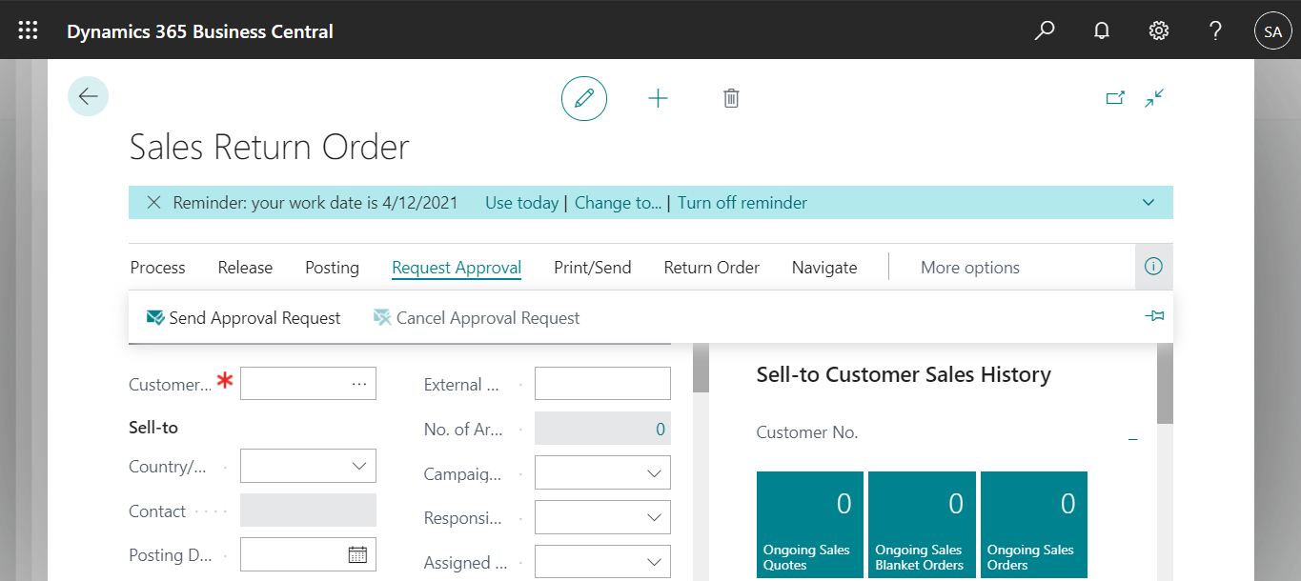Image resolution: width=1301 pixels, height=581 pixels.
Task: Open the Navigate menu
Action: coord(823,268)
